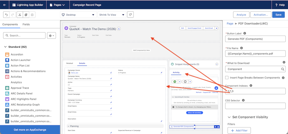The width and height of the screenshot is (288, 134).
Task: Click the components Search field
Action: pyautogui.click(x=24, y=36)
